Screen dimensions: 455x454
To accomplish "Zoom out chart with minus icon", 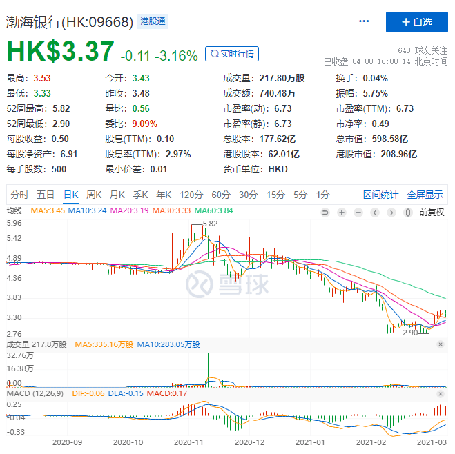I will click(358, 213).
